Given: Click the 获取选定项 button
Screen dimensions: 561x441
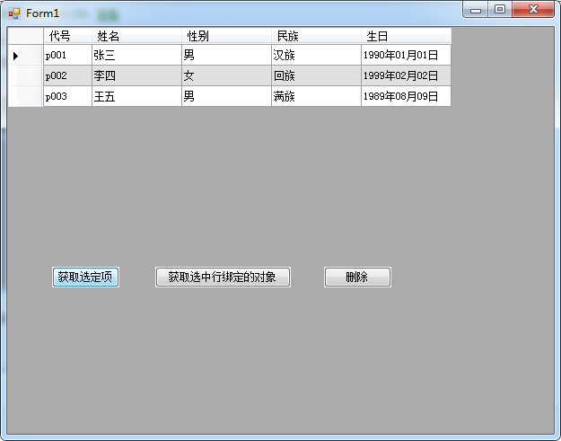Looking at the screenshot, I should [85, 277].
